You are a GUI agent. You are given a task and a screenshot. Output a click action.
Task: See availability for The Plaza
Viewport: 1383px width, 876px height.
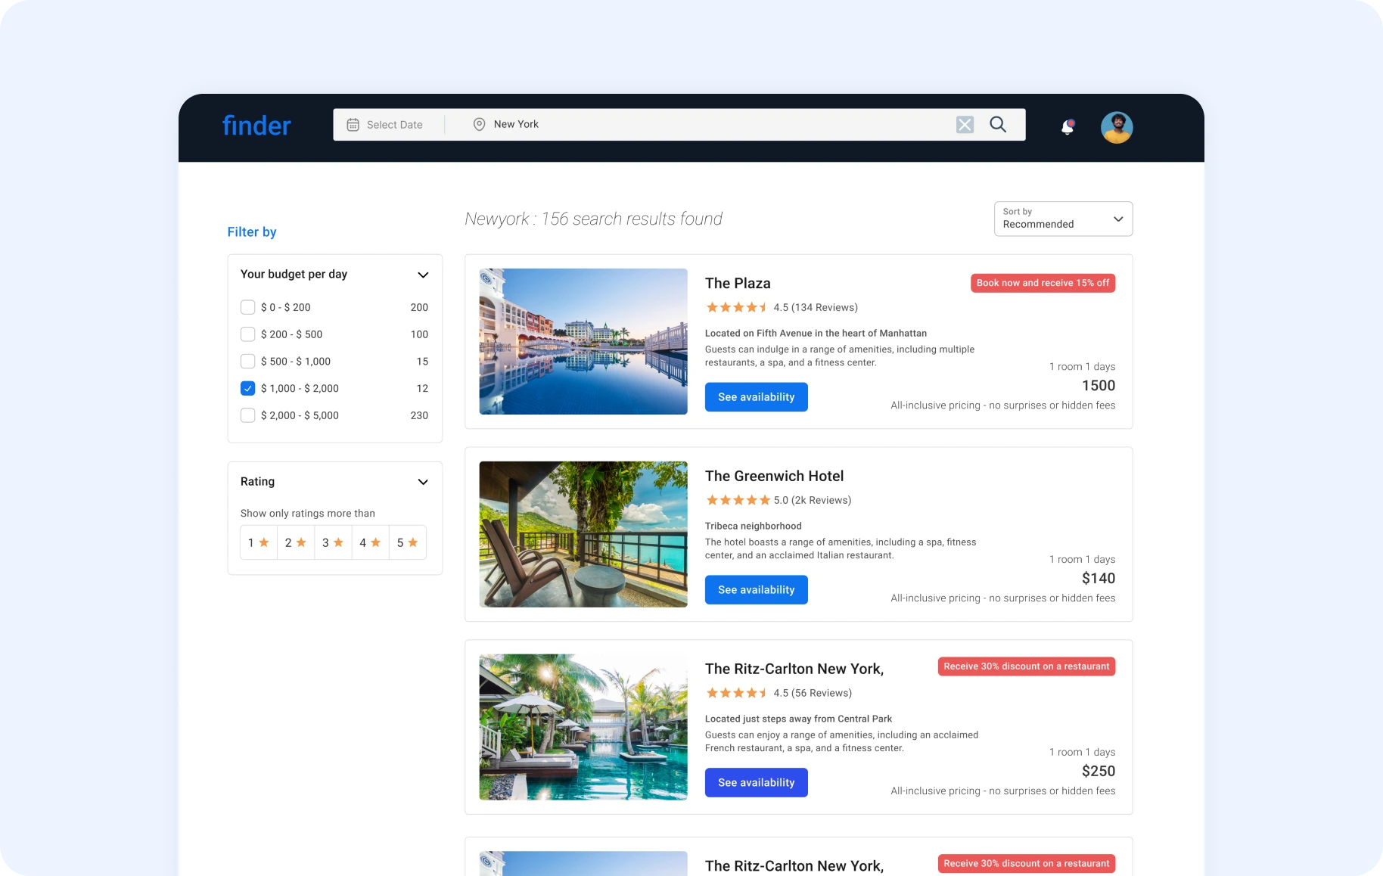[x=756, y=397]
